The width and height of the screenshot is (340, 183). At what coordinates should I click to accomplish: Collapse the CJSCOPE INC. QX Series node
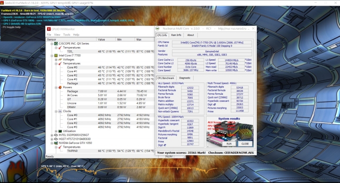click(52, 43)
